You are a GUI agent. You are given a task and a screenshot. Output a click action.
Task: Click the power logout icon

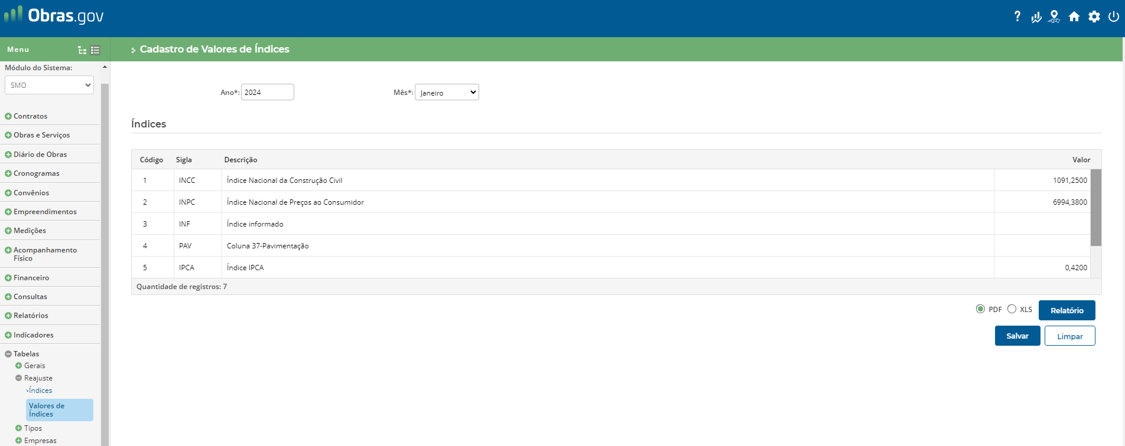[x=1114, y=17]
